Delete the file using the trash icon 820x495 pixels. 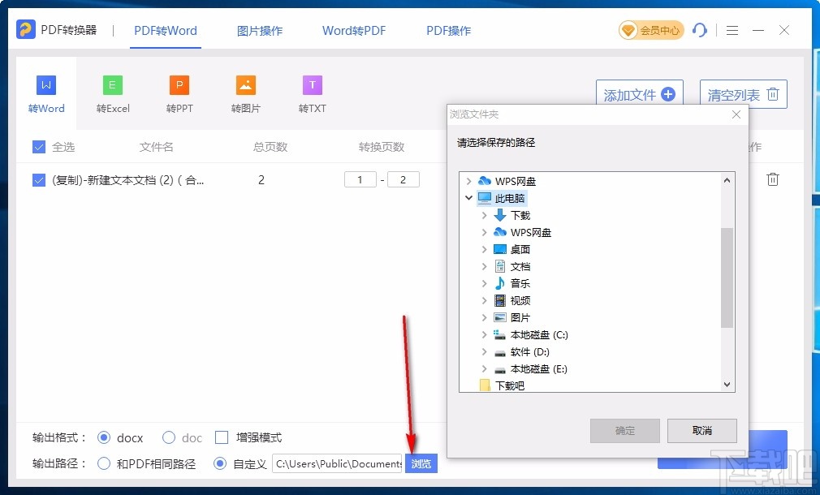(x=772, y=179)
